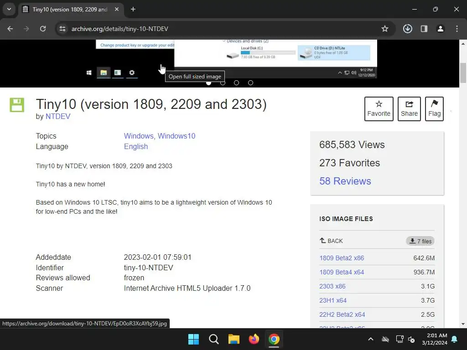
Task: Go back using the browser back arrow
Action: tap(10, 29)
